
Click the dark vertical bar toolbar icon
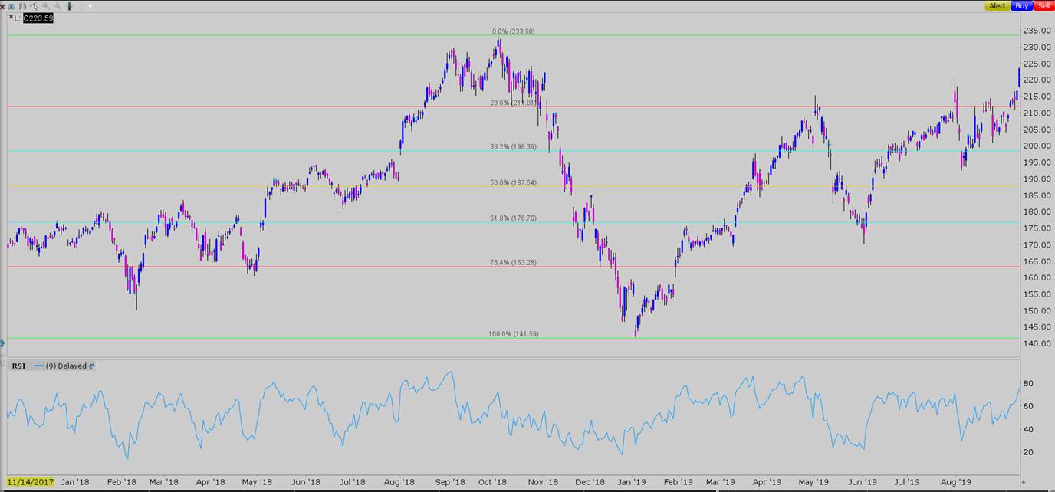(67, 6)
